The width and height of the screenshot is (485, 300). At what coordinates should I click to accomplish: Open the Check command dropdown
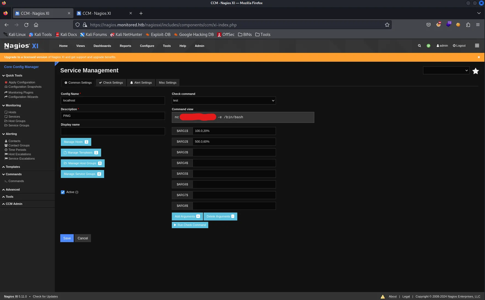[x=224, y=101]
